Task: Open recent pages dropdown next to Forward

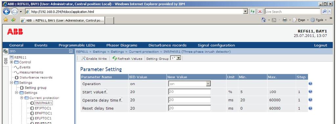Action: pos(21,11)
